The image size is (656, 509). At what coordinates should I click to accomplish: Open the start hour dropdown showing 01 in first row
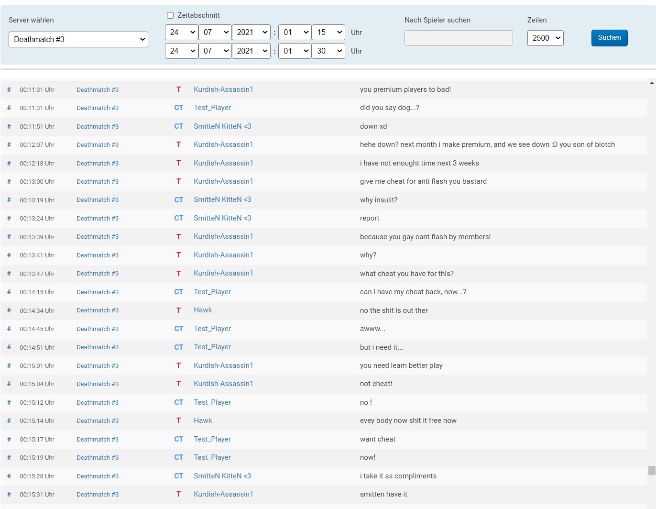coord(295,32)
